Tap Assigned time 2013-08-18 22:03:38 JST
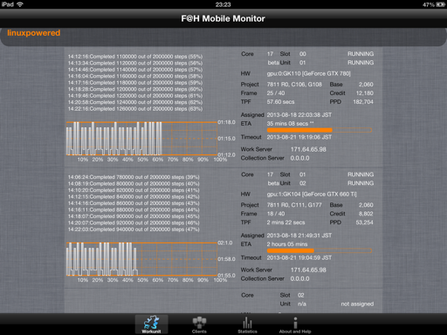This screenshot has height=335, width=447. tap(299, 115)
